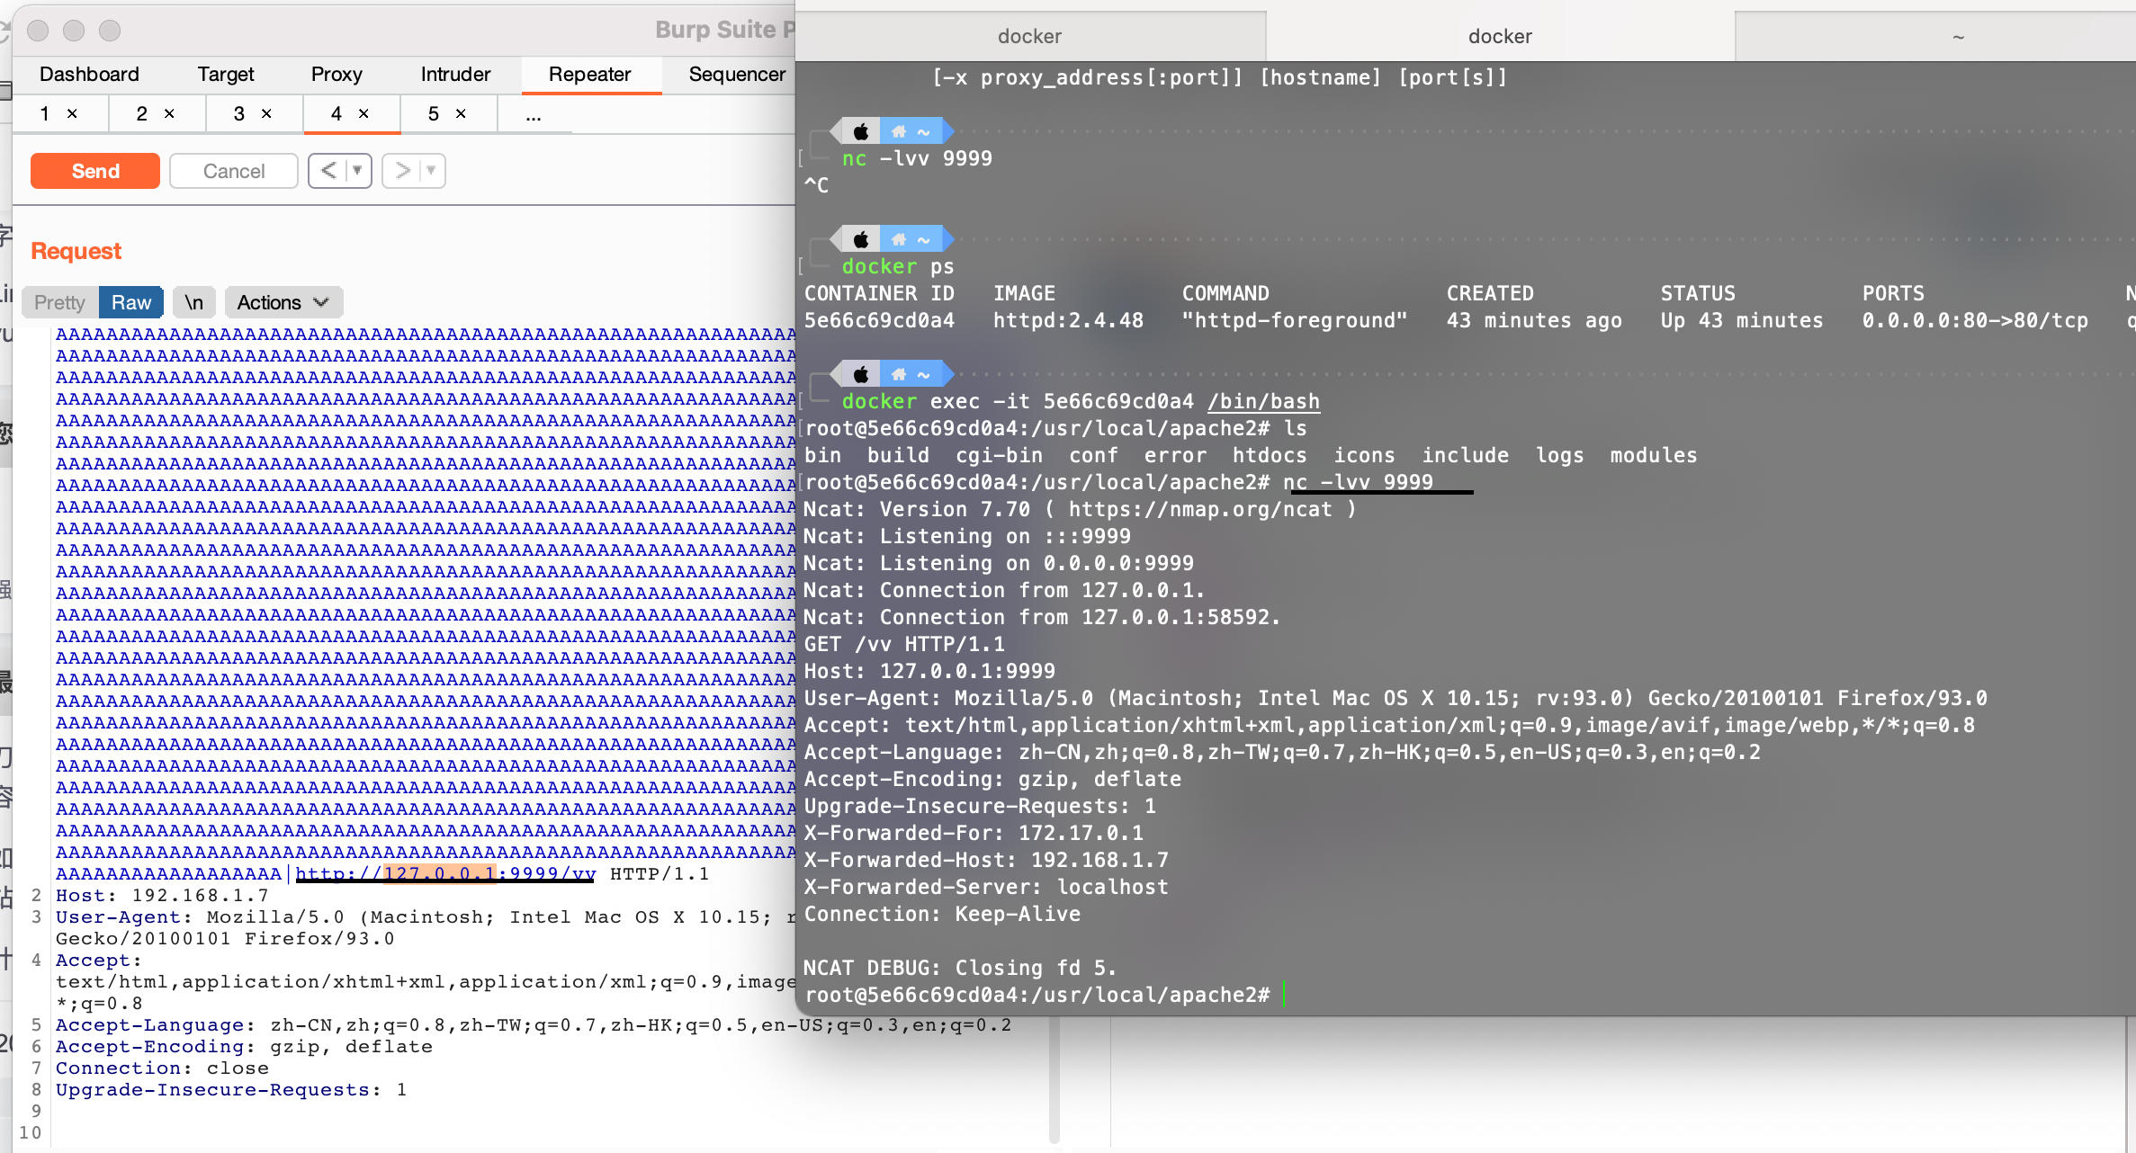Click the Upgrade-Insecure-Requests header in request editor
The image size is (2136, 1153).
[231, 1090]
